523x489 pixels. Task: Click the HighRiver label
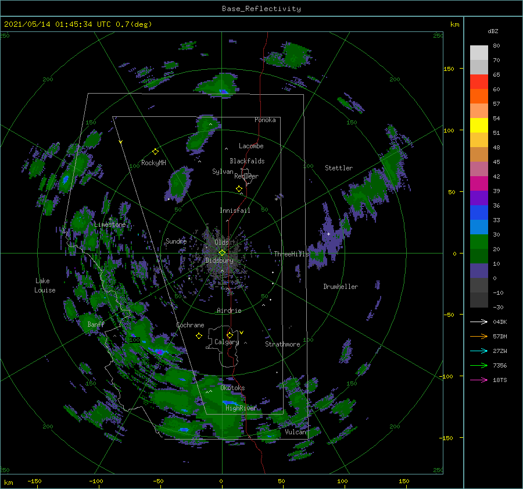tap(241, 408)
